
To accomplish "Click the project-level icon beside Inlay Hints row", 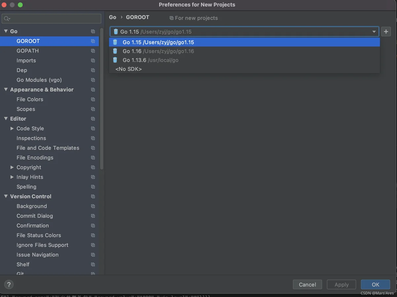I will pyautogui.click(x=93, y=177).
